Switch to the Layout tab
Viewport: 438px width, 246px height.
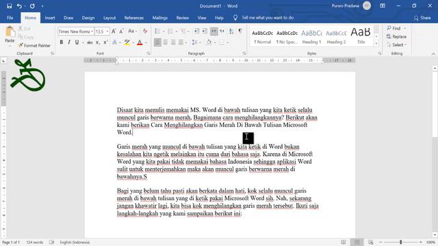109,18
